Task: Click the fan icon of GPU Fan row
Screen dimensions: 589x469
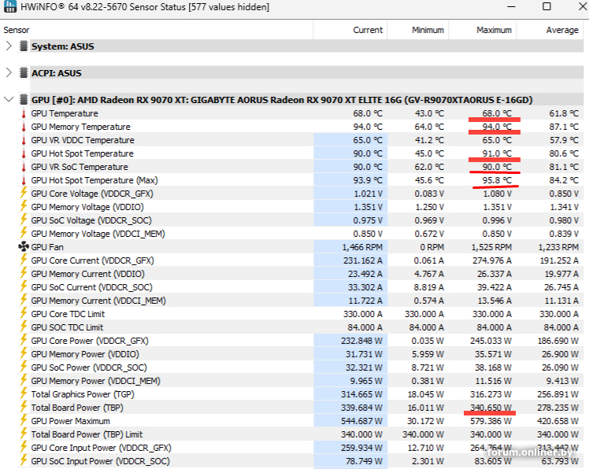Action: 24,247
